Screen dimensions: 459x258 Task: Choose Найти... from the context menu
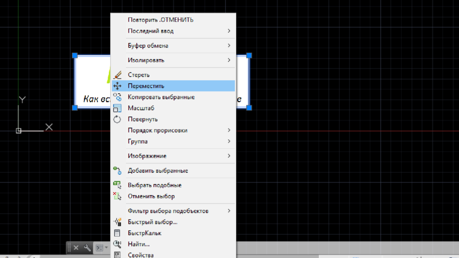[139, 244]
